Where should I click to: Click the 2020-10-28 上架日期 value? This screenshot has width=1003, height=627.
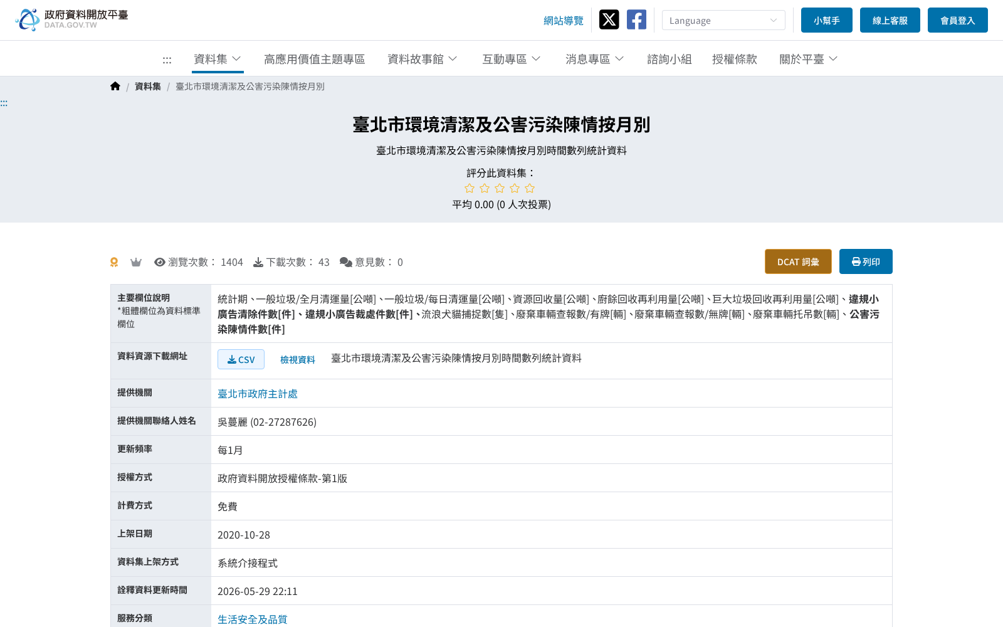click(244, 535)
